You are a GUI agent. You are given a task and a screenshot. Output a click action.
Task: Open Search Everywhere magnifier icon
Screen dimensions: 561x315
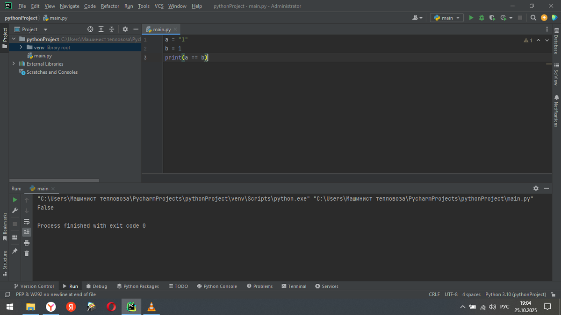pos(533,18)
